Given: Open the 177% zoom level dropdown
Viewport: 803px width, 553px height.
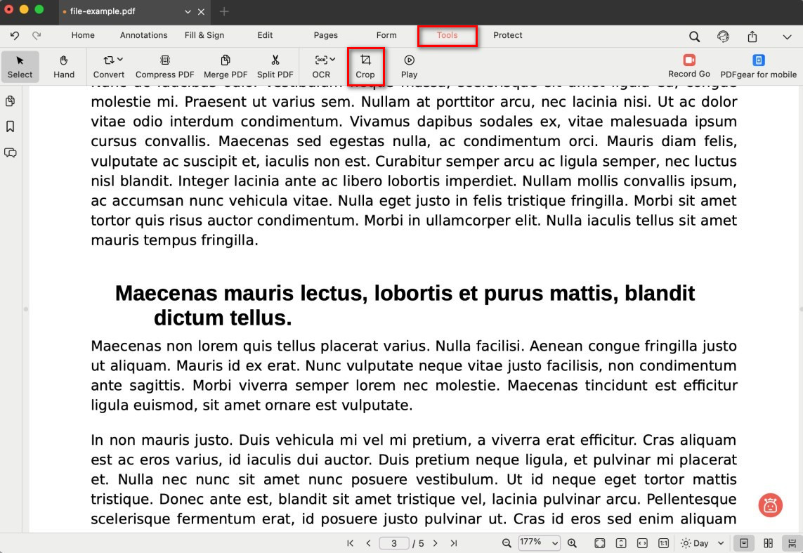Looking at the screenshot, I should [x=539, y=543].
